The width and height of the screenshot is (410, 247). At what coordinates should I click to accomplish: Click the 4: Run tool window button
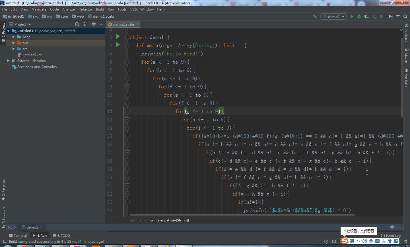coord(40,235)
